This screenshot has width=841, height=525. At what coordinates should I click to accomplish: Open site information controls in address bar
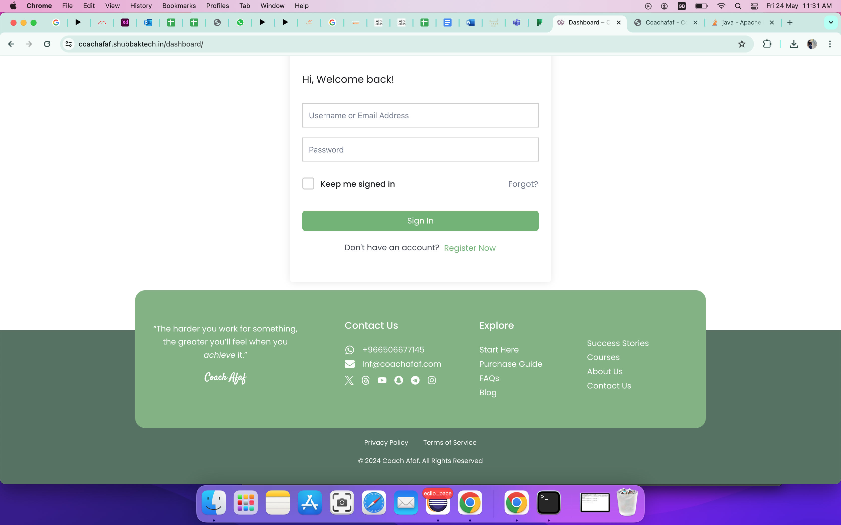[x=69, y=44]
